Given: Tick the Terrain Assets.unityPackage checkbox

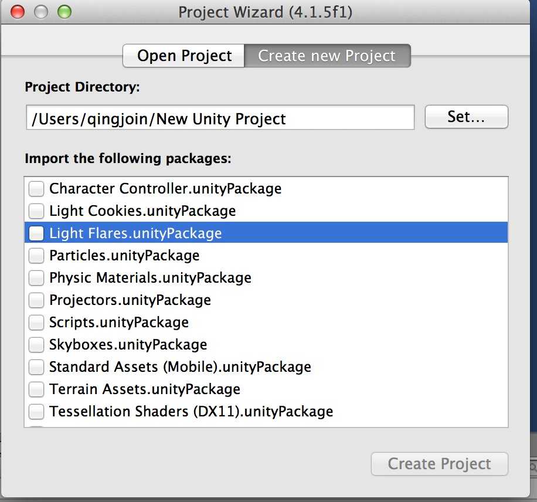Looking at the screenshot, I should [36, 389].
